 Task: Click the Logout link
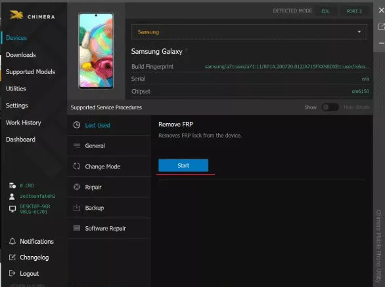tap(29, 273)
